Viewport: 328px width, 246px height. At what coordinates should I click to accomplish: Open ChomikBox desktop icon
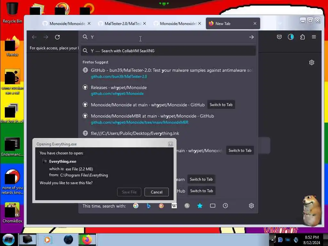click(x=12, y=213)
